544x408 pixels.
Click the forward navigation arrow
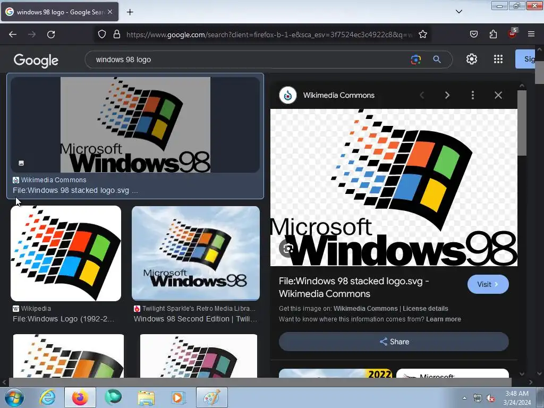pos(32,35)
